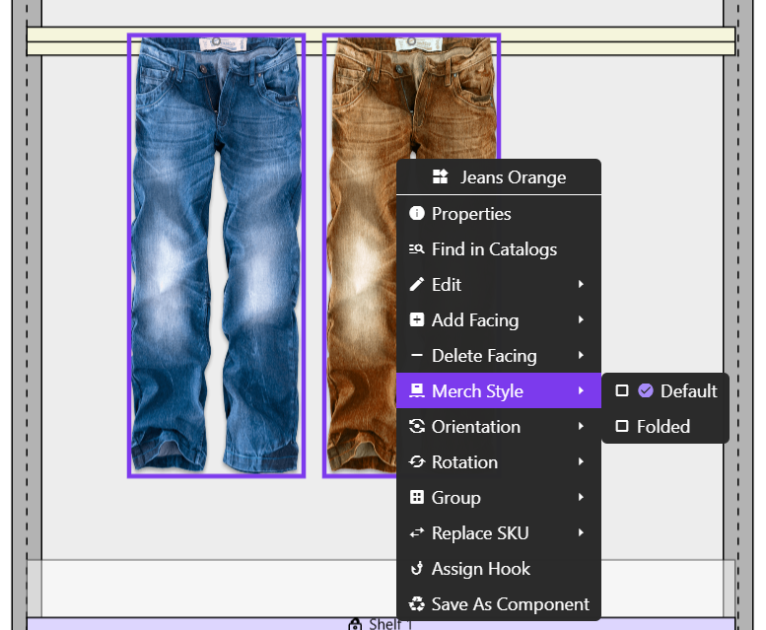The width and height of the screenshot is (766, 630).
Task: Click the pale yellow hanging bar
Action: tap(79, 40)
